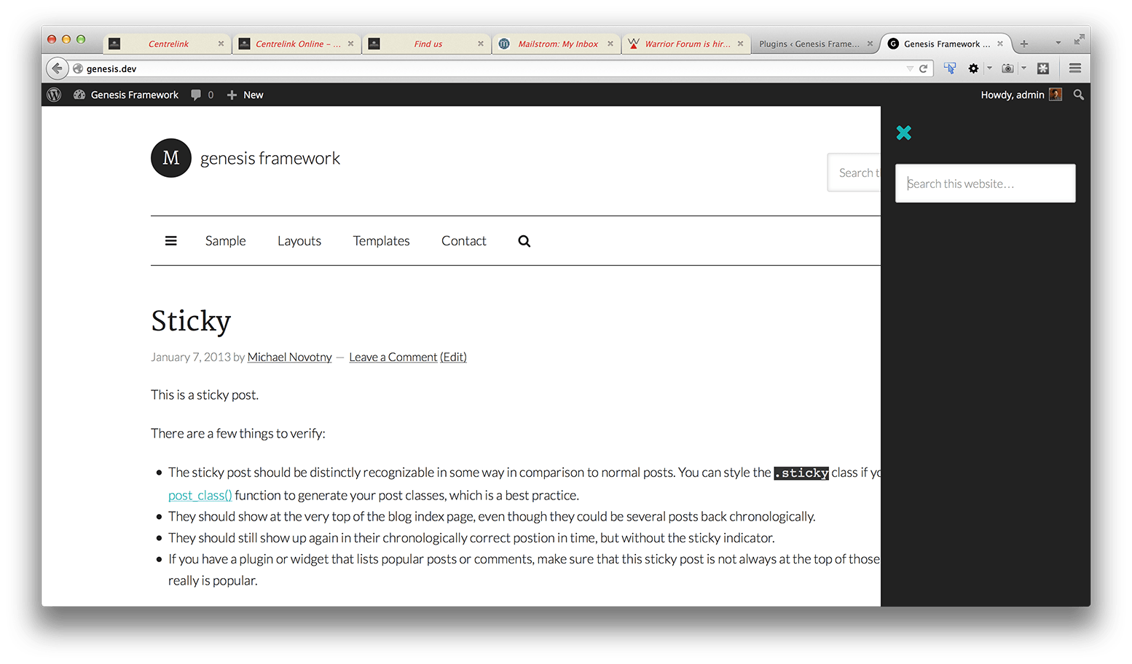Open the list all tabs dropdown arrow
Viewport: 1132px width, 664px height.
[x=1058, y=43]
